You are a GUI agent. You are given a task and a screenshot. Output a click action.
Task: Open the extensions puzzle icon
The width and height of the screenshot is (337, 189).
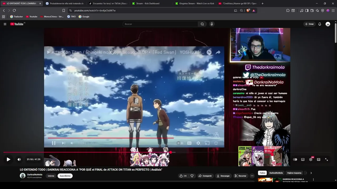pos(288,10)
